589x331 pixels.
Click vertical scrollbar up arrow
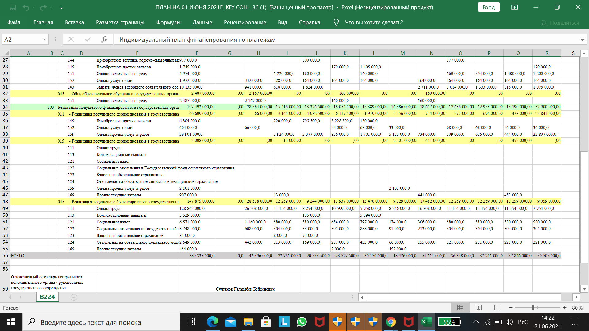[x=584, y=53]
